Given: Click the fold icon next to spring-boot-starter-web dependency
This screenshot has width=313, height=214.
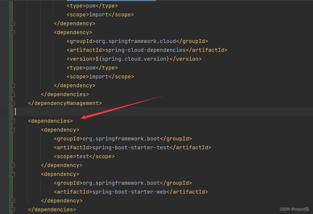Looking at the screenshot, I should (x=13, y=174).
